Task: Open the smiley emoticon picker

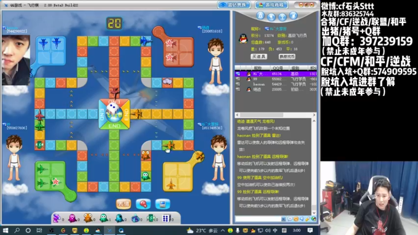Action: point(296,219)
